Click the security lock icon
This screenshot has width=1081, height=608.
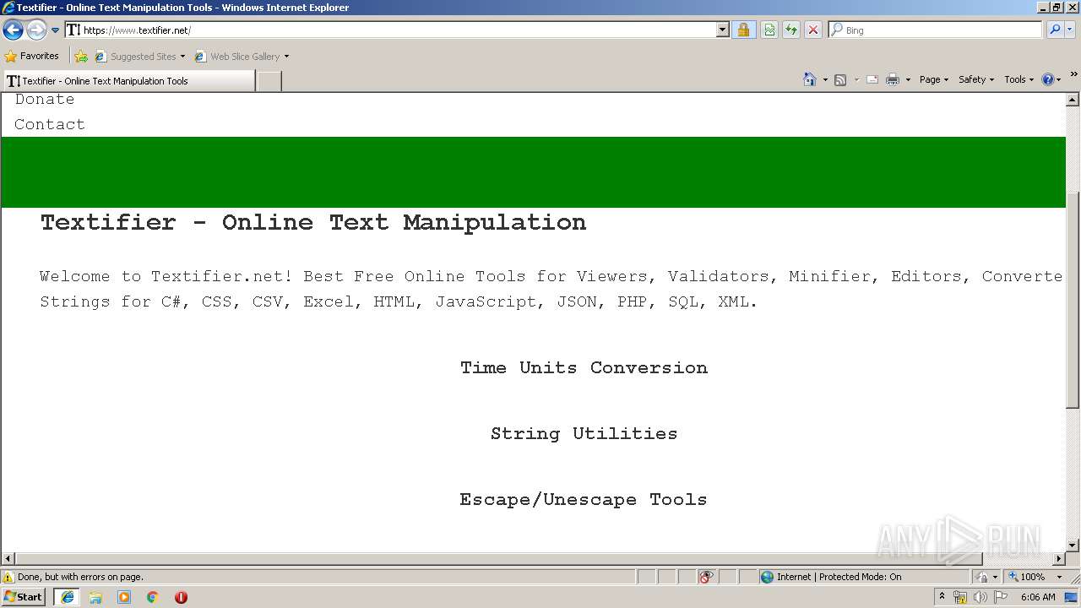pos(743,30)
